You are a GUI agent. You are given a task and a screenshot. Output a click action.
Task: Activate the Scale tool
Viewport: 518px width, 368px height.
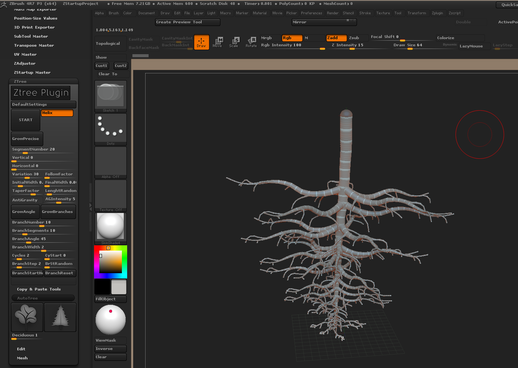point(234,42)
